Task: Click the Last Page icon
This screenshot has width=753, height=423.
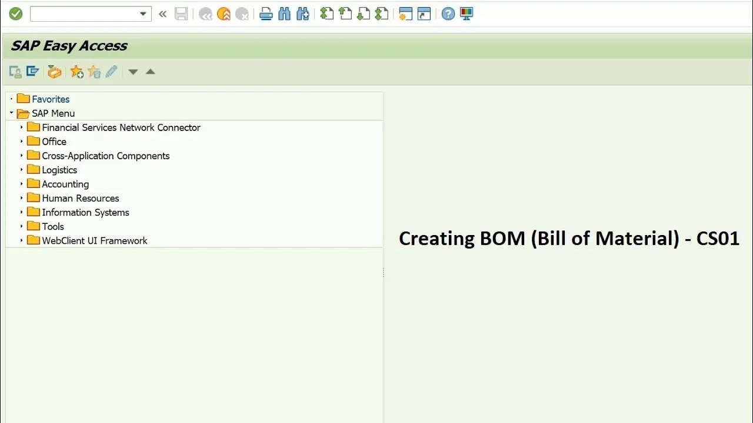Action: 382,14
